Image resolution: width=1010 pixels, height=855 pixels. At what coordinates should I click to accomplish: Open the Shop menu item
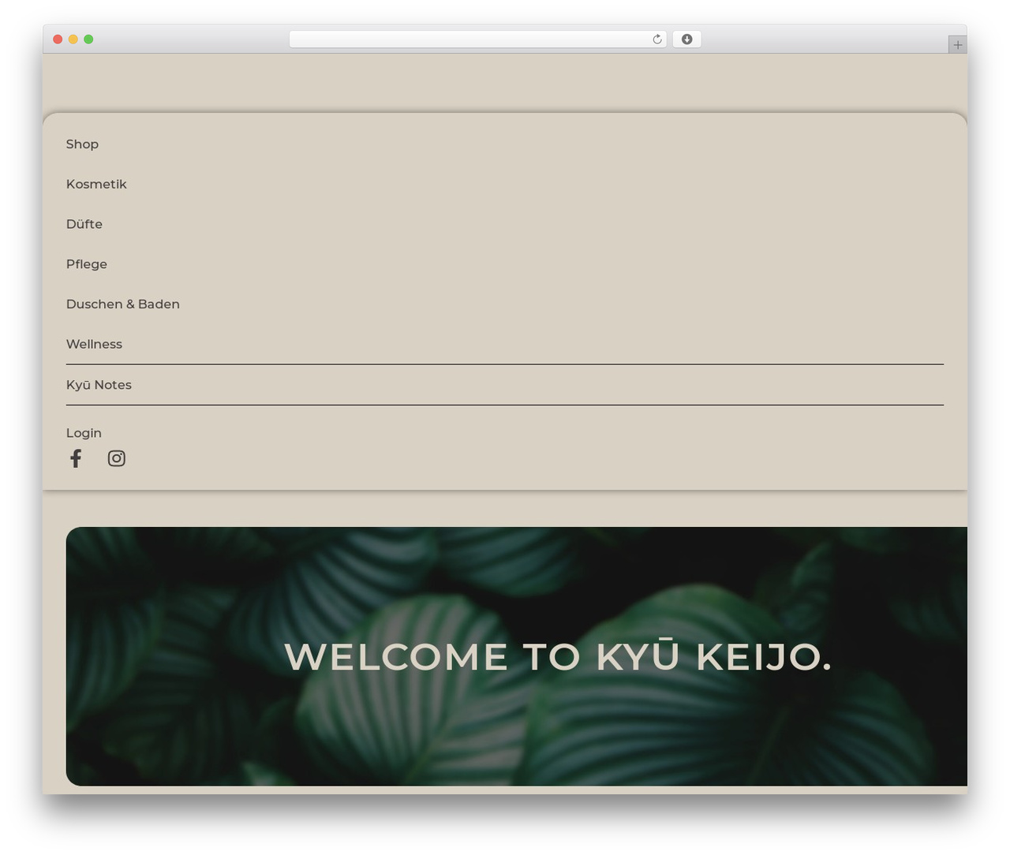(x=82, y=144)
